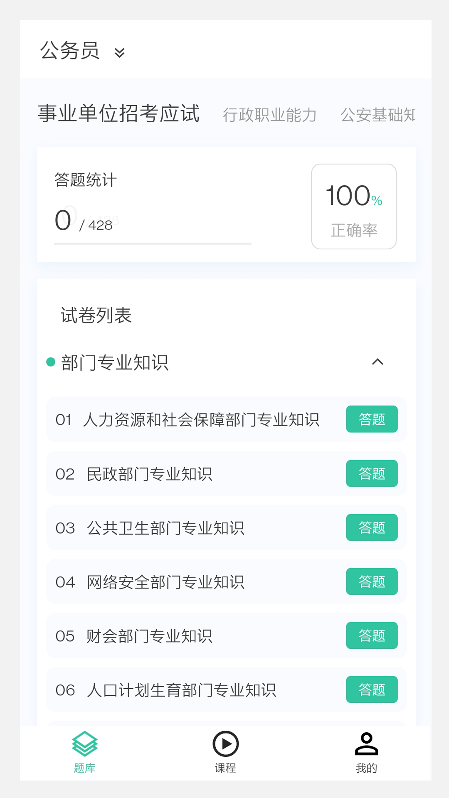Switch to the 行政职业能力 tab
Viewport: 449px width, 798px height.
pos(270,115)
